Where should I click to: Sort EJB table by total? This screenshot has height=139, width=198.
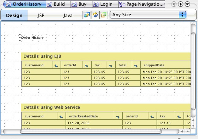pos(136,66)
